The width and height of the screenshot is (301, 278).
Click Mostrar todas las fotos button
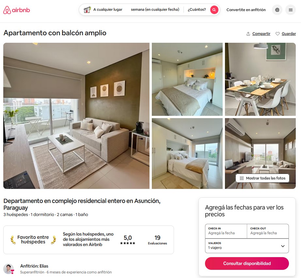pos(262,178)
